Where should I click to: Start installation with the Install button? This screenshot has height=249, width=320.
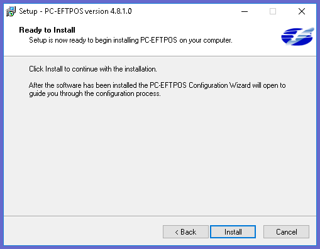(x=233, y=231)
